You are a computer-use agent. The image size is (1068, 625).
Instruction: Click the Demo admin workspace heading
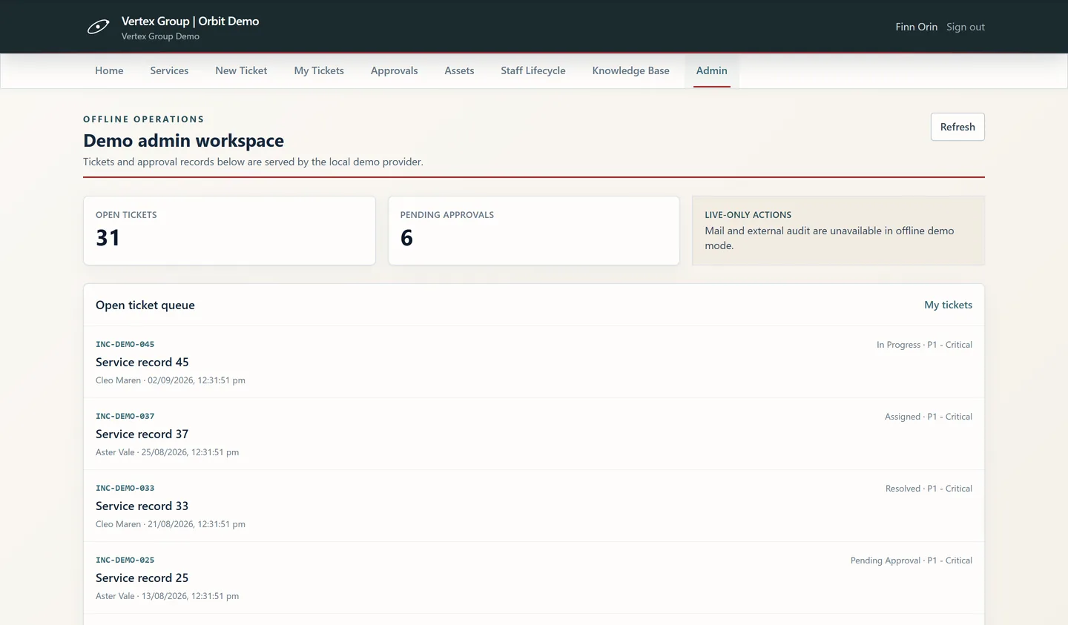183,140
